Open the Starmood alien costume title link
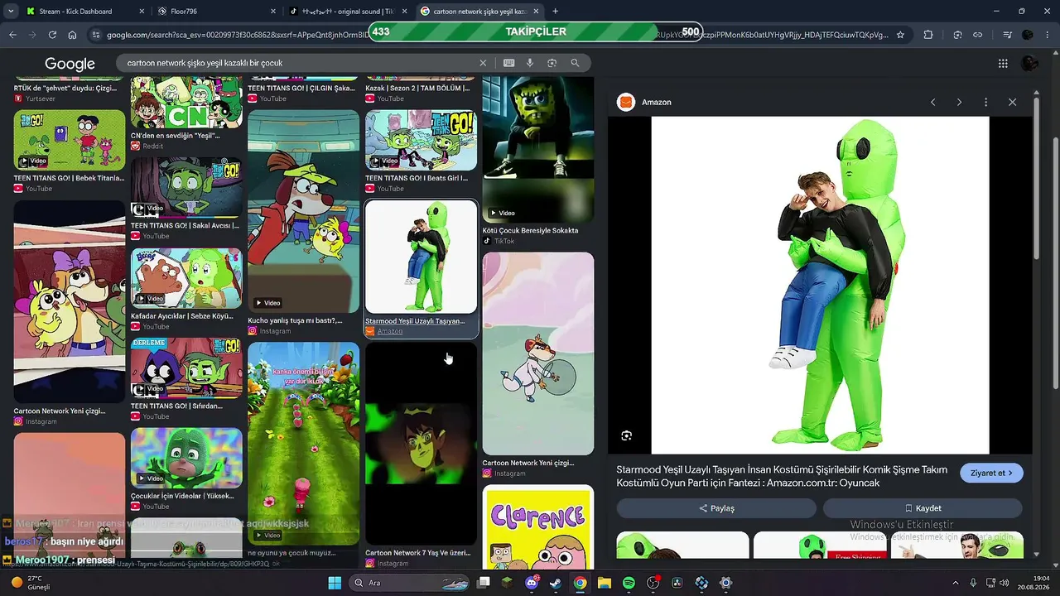The image size is (1060, 596). 782,476
